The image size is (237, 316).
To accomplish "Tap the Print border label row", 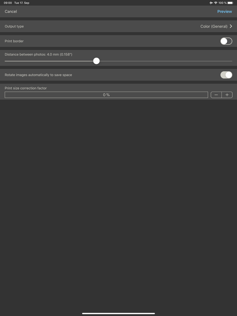I will pyautogui.click(x=118, y=41).
